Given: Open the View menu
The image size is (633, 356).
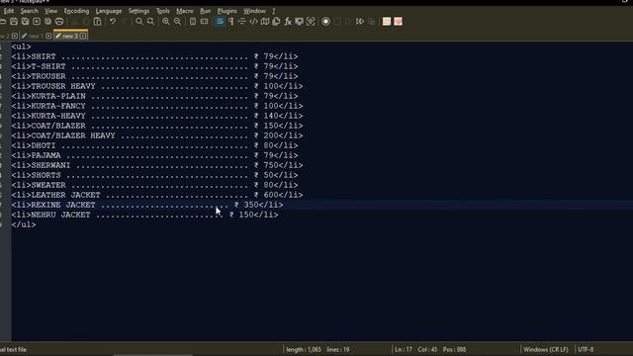Looking at the screenshot, I should [50, 11].
